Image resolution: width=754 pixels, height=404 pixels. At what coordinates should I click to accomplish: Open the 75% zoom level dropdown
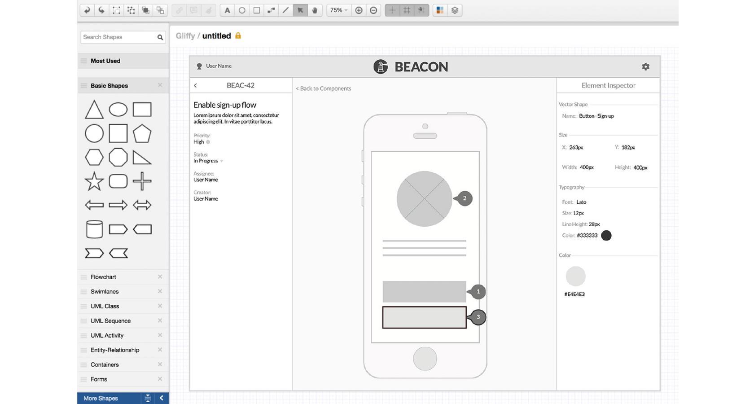coord(339,10)
